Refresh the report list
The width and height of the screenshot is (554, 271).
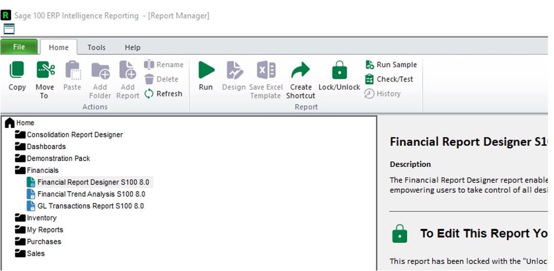pos(163,94)
